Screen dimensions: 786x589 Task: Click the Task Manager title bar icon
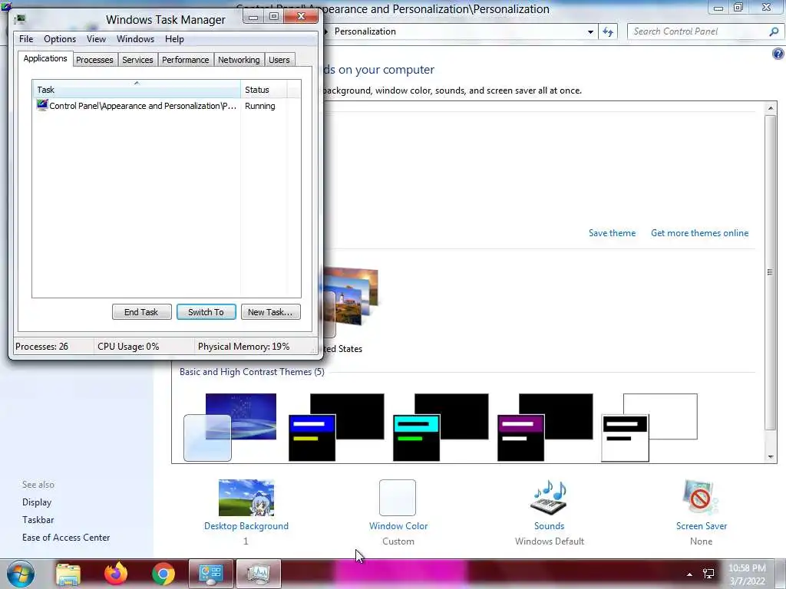(19, 19)
